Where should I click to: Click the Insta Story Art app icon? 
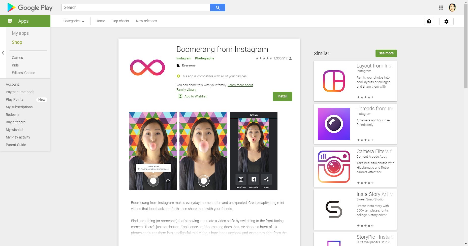coord(334,209)
